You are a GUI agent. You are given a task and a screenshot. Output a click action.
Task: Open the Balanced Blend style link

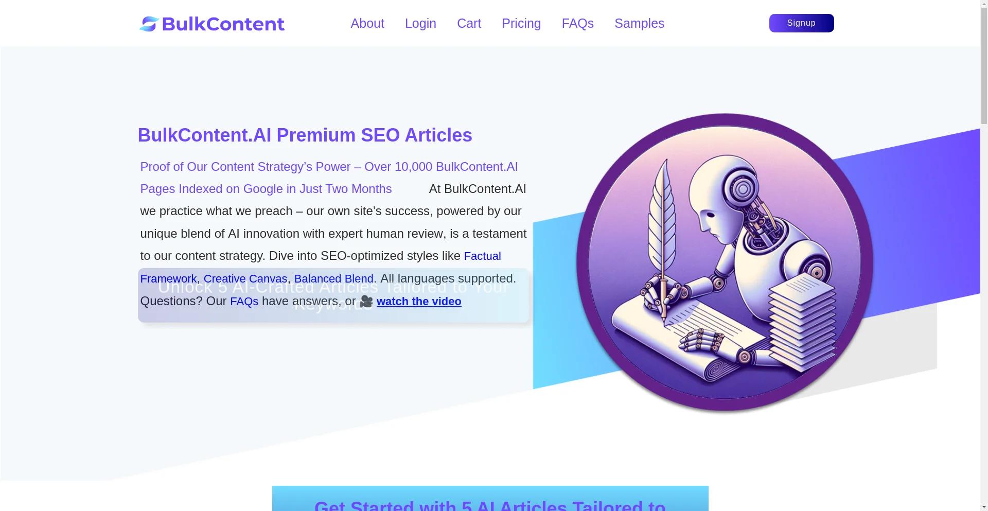click(x=334, y=279)
